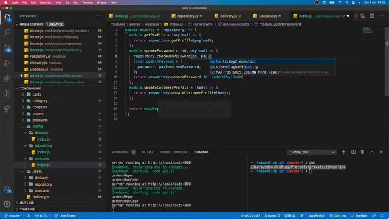Viewport: 389px width, 219px height.
Task: Open notifications bell in status bar
Action: click(383, 215)
